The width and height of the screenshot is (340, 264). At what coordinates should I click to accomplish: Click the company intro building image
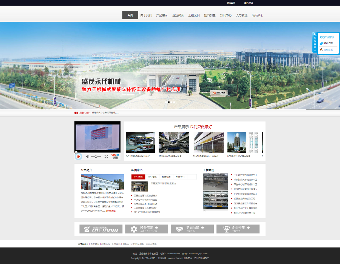[102, 182]
